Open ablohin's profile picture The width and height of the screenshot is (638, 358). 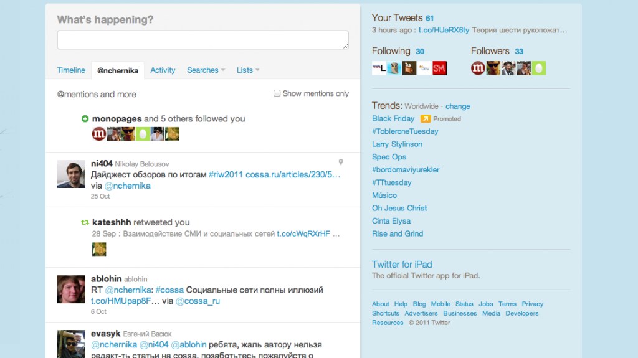click(71, 290)
